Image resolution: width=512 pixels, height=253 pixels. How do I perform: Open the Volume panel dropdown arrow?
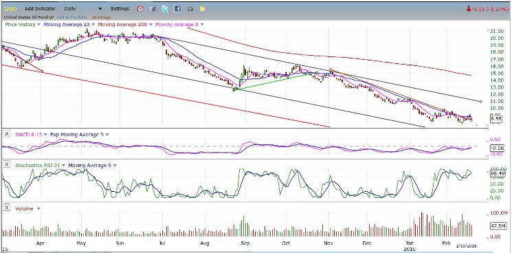[38, 208]
